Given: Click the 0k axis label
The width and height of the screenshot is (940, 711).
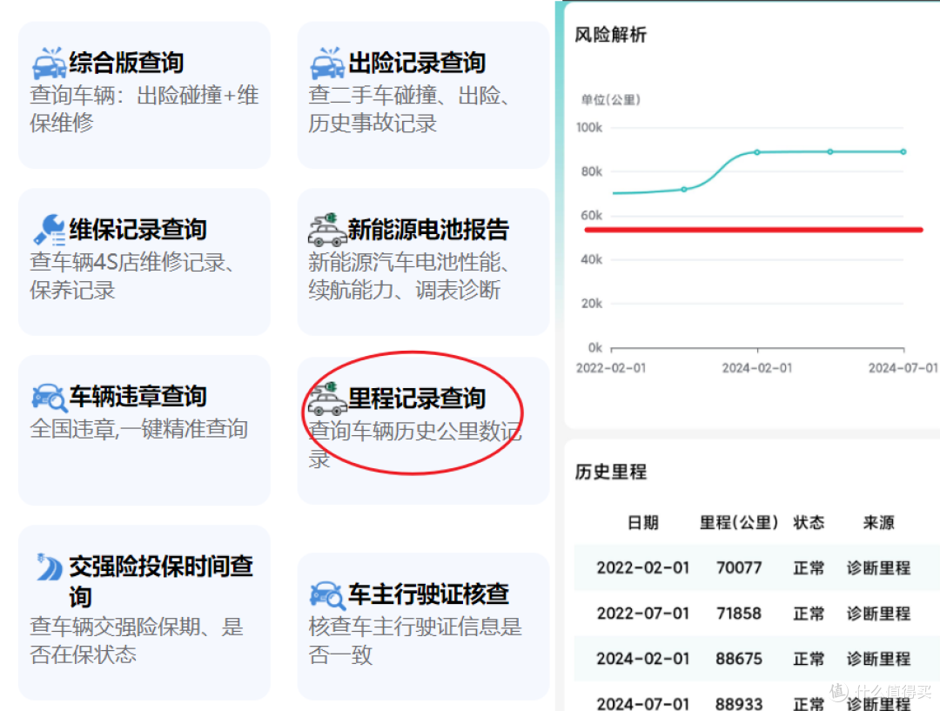Looking at the screenshot, I should pyautogui.click(x=595, y=348).
